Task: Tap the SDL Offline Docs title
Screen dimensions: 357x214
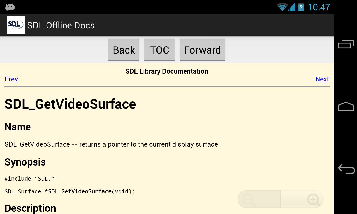Action: coord(61,25)
